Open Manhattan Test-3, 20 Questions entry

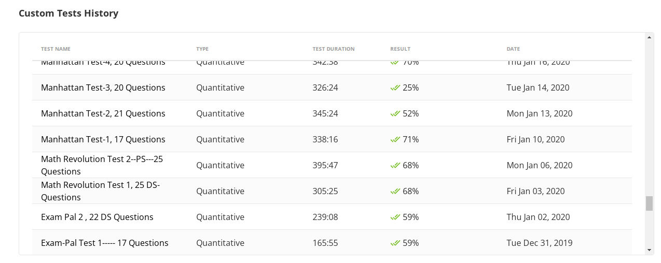click(x=103, y=88)
